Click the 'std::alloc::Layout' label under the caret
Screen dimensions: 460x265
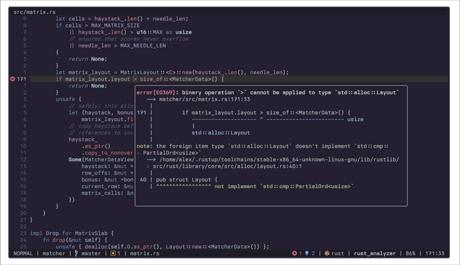coord(221,132)
